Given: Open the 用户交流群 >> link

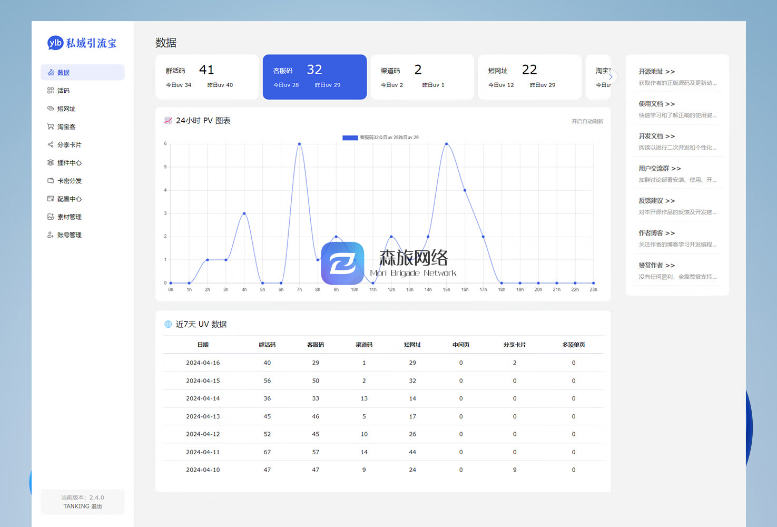Looking at the screenshot, I should pyautogui.click(x=660, y=168).
